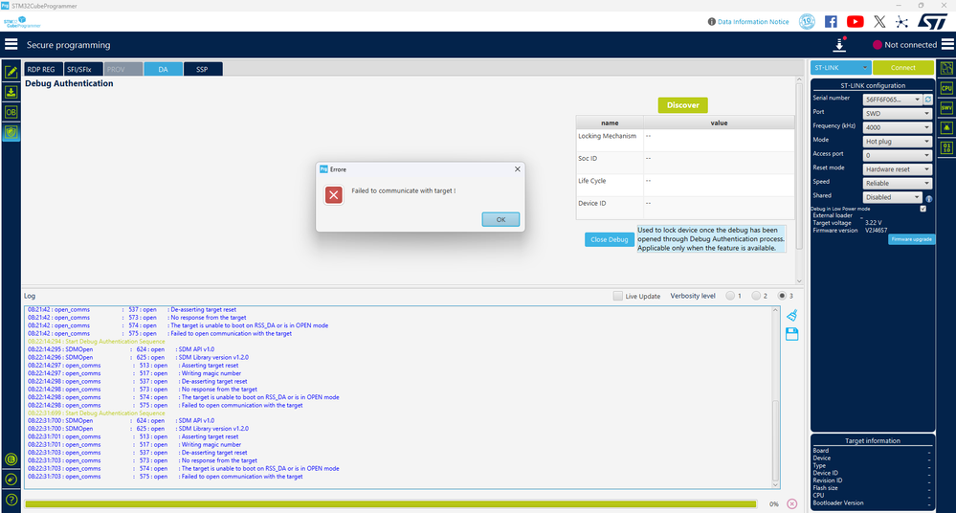Click the Device ID table row

click(685, 208)
